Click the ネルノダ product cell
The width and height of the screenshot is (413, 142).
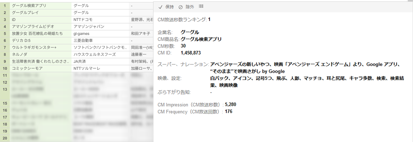tap(19, 55)
